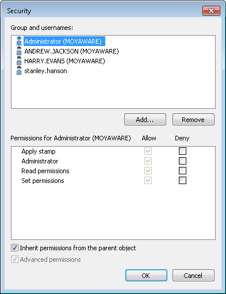This screenshot has height=294, width=226.
Task: Toggle the Allow checkbox for Apply stamp
Action: (148, 151)
